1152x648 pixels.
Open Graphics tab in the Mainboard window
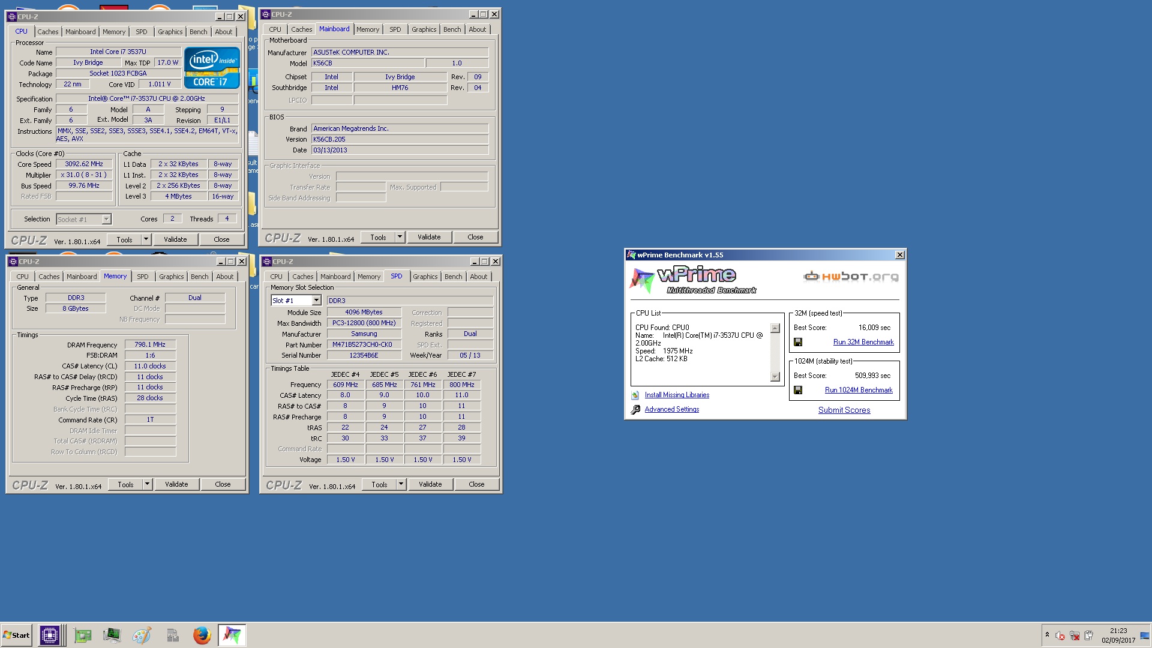tap(424, 29)
